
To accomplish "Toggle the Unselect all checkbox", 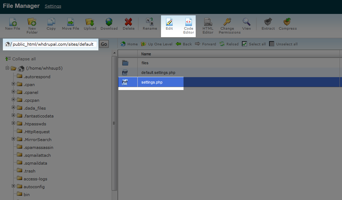I will click(x=272, y=44).
